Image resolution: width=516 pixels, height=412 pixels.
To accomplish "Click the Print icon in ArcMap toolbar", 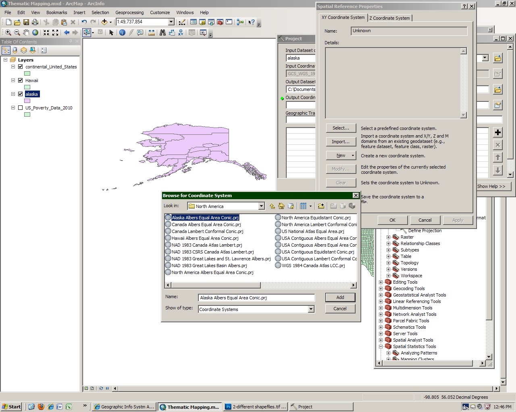I will (x=35, y=22).
